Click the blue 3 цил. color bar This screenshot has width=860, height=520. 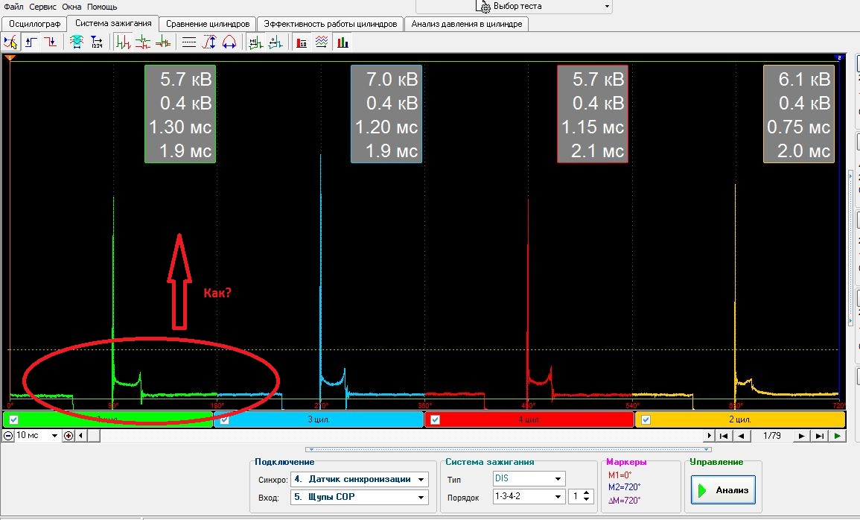[x=318, y=419]
